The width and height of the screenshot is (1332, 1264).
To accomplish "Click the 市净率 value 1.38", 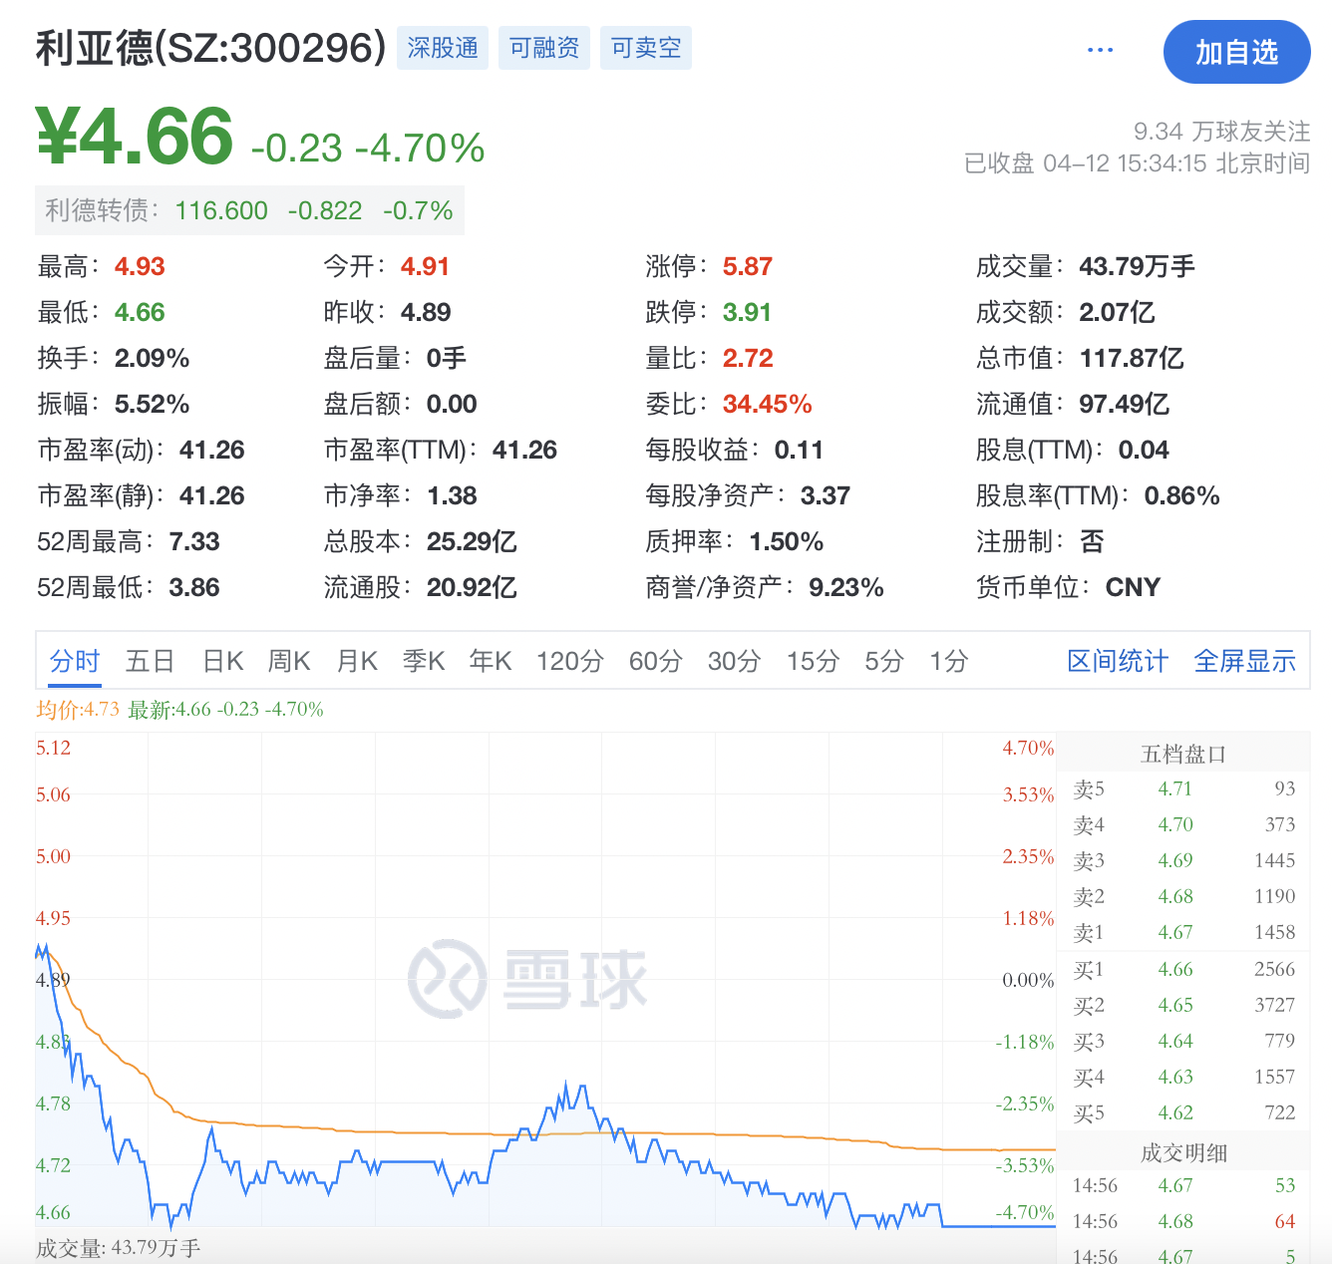I will 453,495.
